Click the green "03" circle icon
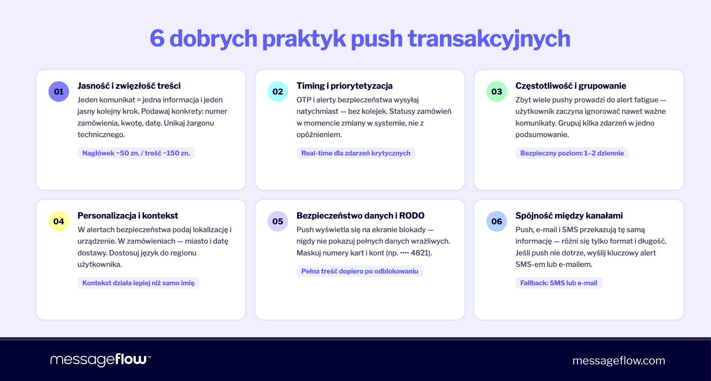711x381 pixels. point(497,91)
